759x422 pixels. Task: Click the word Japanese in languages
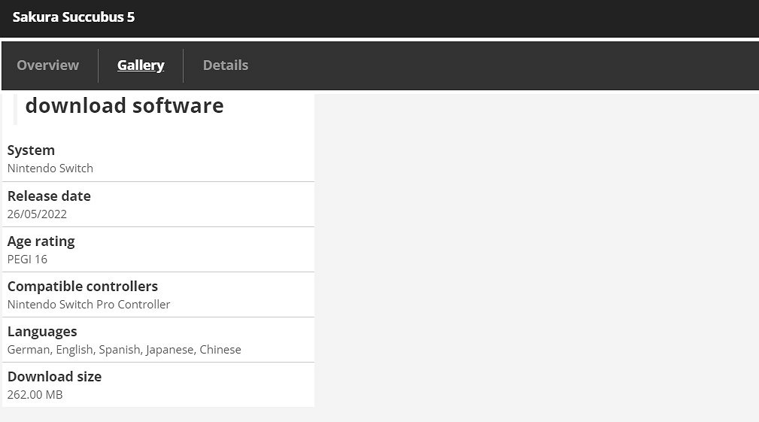170,349
